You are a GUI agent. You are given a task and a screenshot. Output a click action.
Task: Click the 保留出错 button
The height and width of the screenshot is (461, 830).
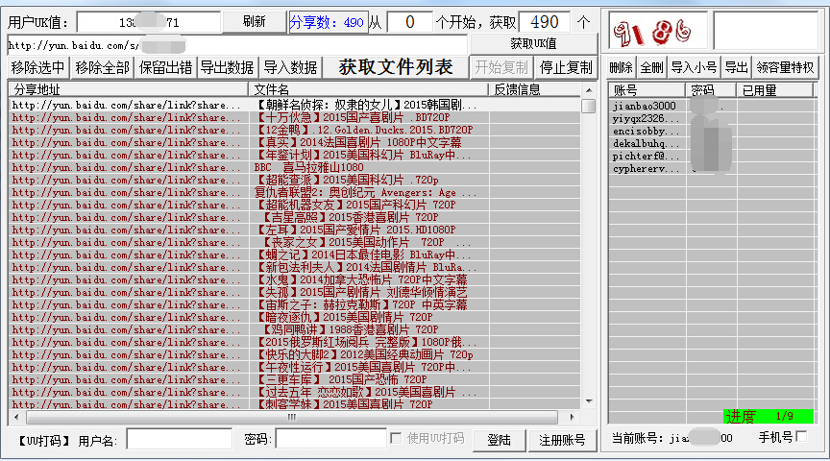point(165,67)
